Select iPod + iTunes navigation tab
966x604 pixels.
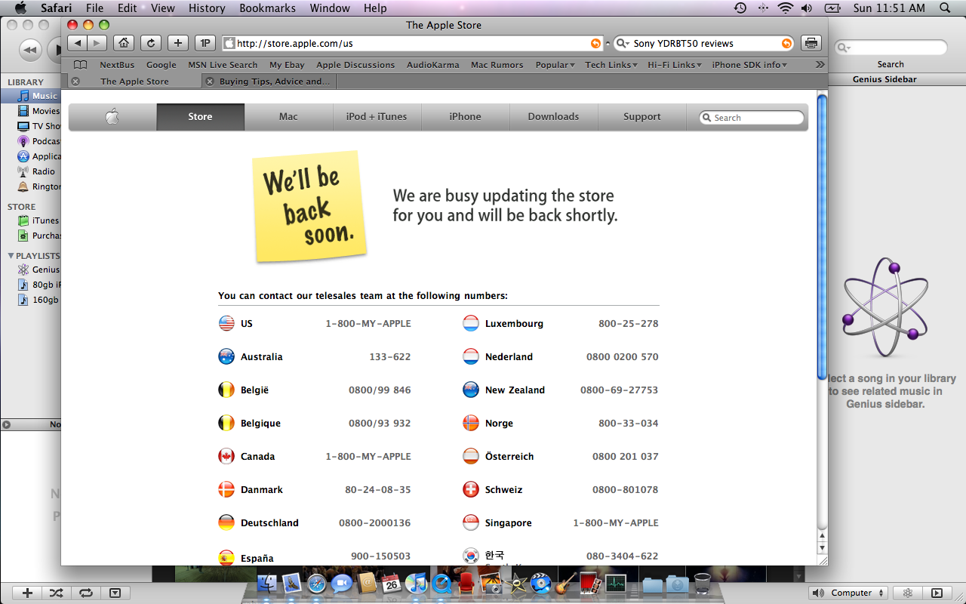[x=377, y=116]
